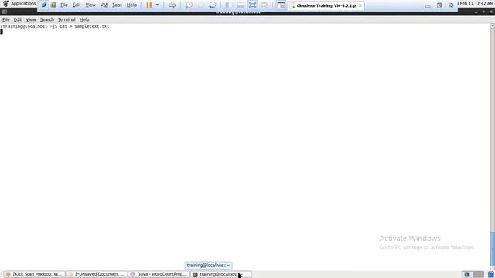
Task: Open the terminal Help menu
Action: click(x=84, y=19)
